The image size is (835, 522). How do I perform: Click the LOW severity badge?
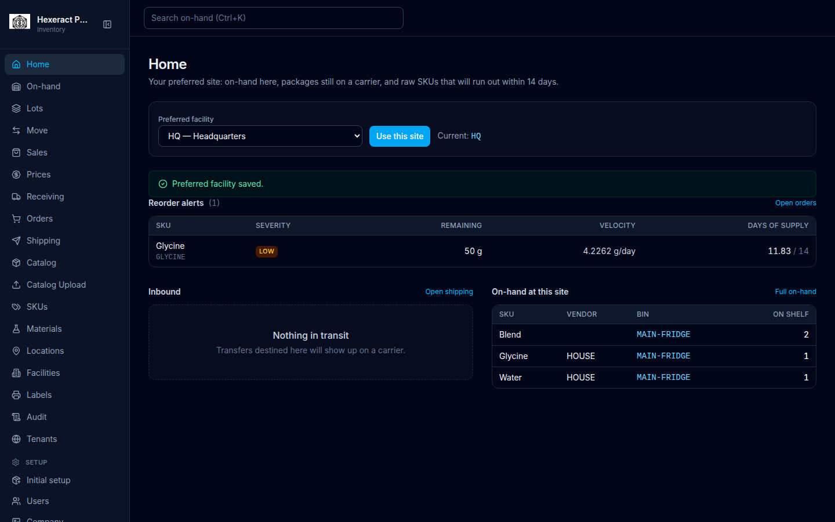267,251
